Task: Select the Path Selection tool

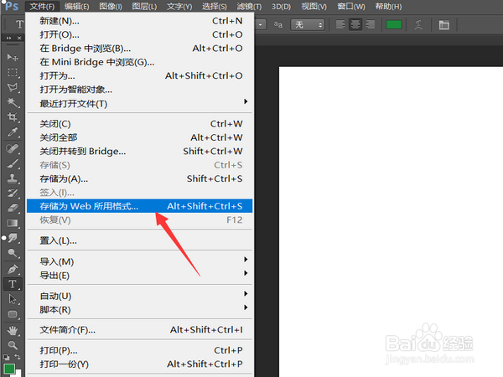Action: click(x=13, y=299)
